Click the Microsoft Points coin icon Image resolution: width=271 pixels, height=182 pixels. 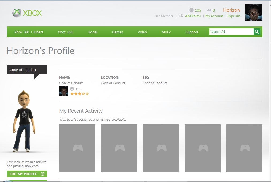(x=182, y=16)
